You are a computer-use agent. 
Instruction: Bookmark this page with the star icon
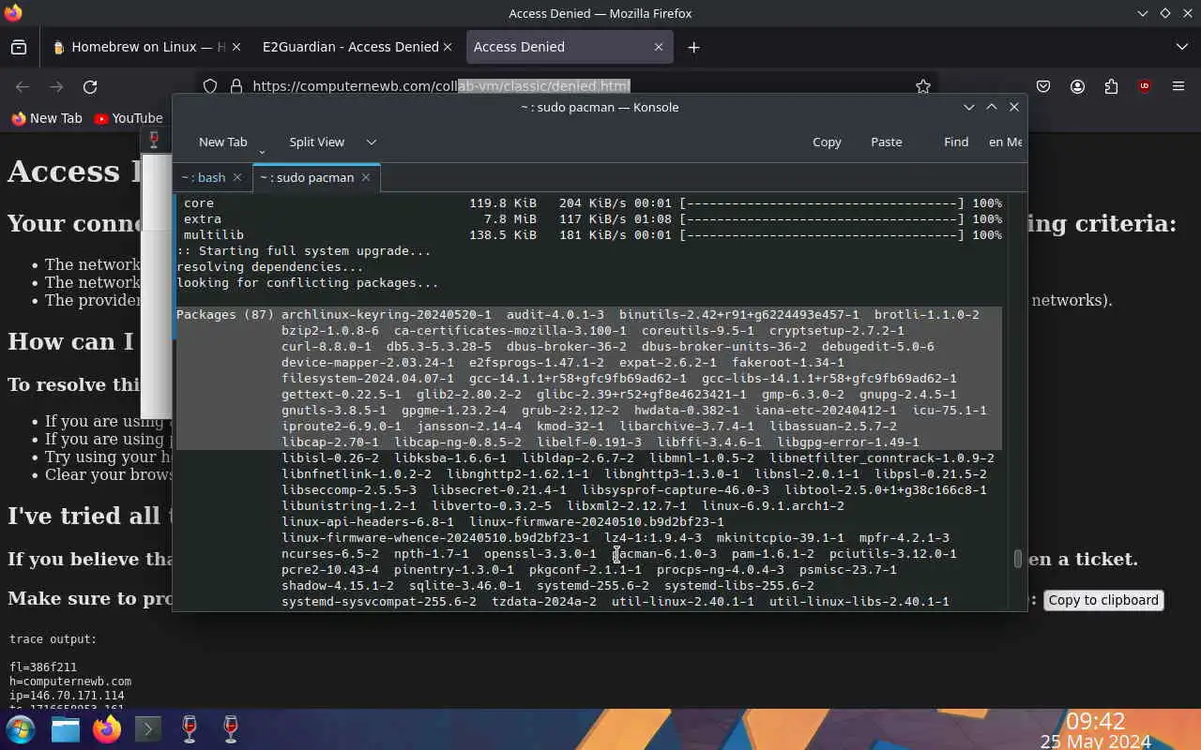tap(923, 86)
